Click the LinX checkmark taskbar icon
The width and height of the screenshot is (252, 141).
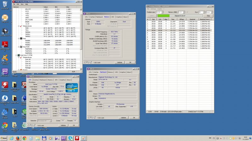(x=83, y=138)
